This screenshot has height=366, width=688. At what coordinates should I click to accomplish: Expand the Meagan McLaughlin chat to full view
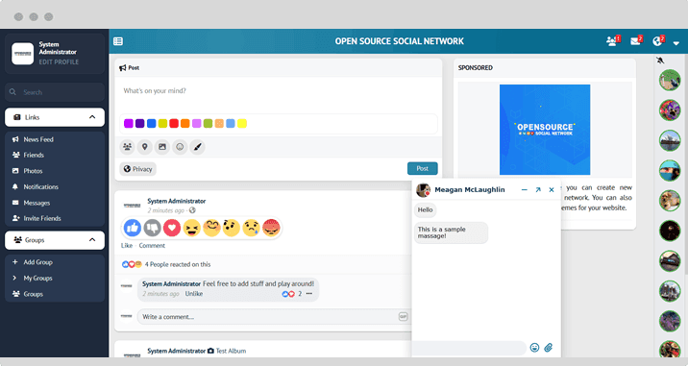538,190
